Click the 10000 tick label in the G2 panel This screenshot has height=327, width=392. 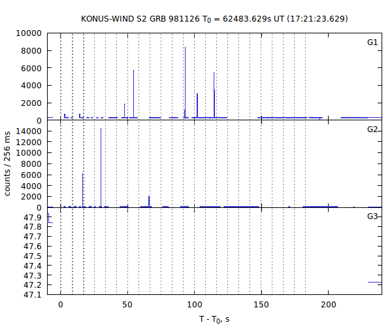(29, 153)
